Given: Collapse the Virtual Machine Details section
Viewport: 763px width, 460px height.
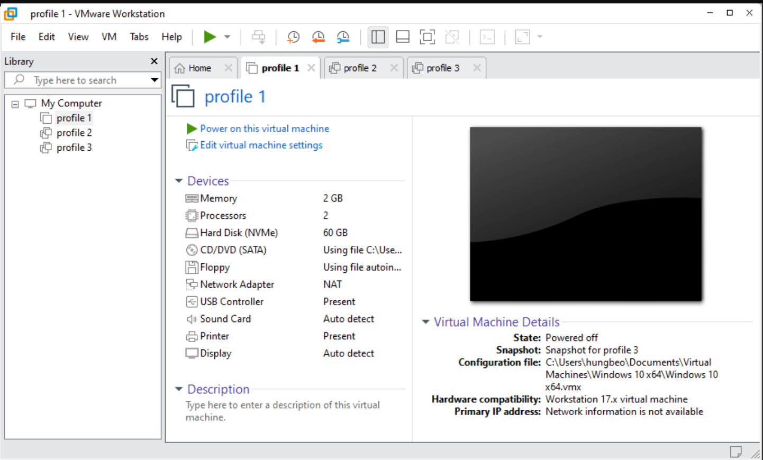Looking at the screenshot, I should [425, 322].
